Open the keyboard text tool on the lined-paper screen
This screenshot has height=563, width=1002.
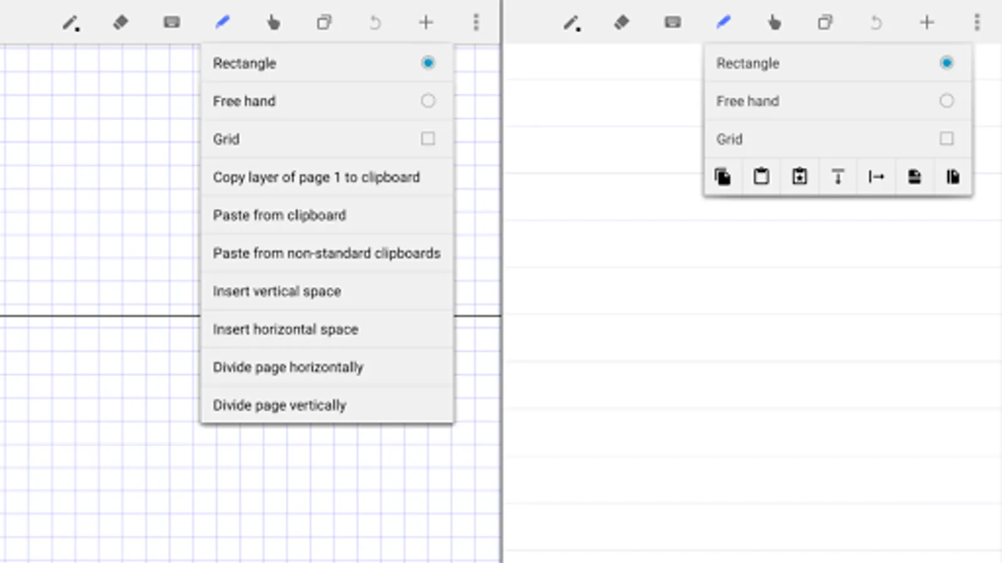[x=673, y=23]
